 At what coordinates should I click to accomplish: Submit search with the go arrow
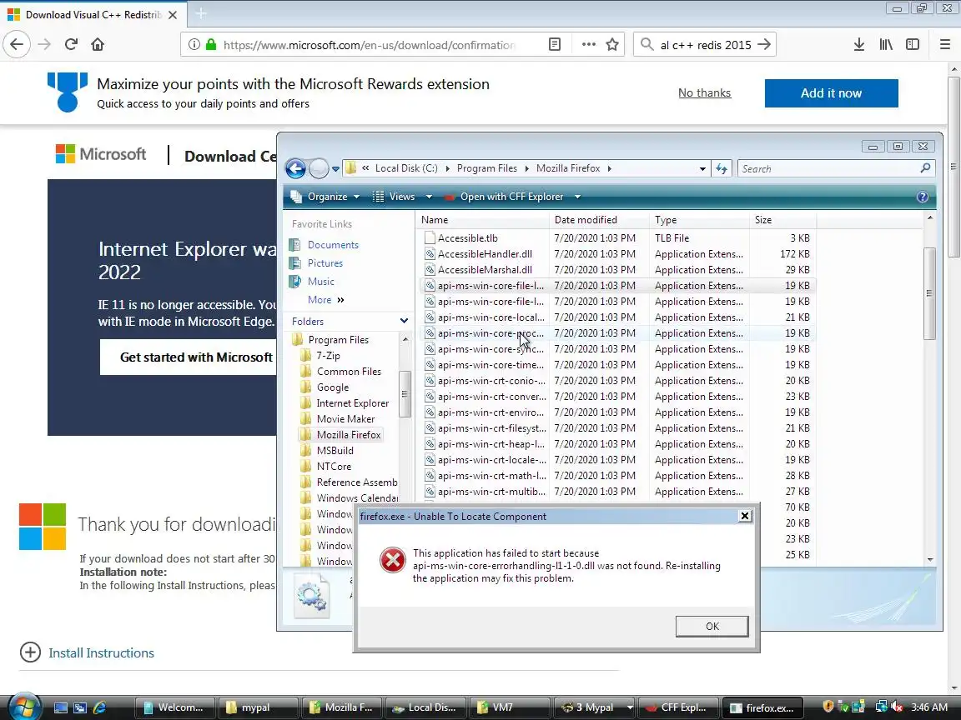pyautogui.click(x=764, y=44)
